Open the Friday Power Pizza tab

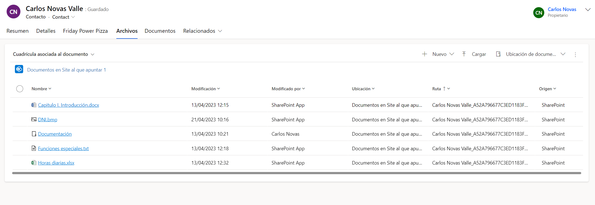point(85,31)
